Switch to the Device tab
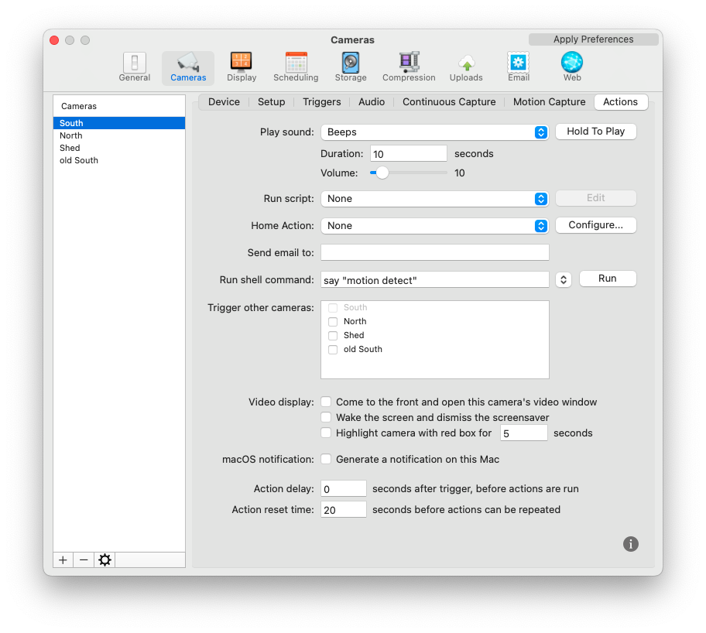Screen dimensions: 706x633 click(224, 101)
